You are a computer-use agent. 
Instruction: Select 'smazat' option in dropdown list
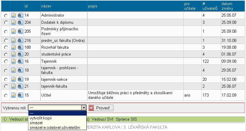coord(36,123)
